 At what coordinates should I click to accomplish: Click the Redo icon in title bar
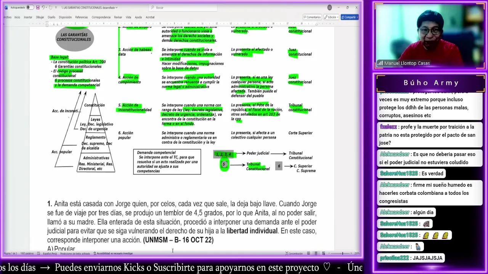50,7
